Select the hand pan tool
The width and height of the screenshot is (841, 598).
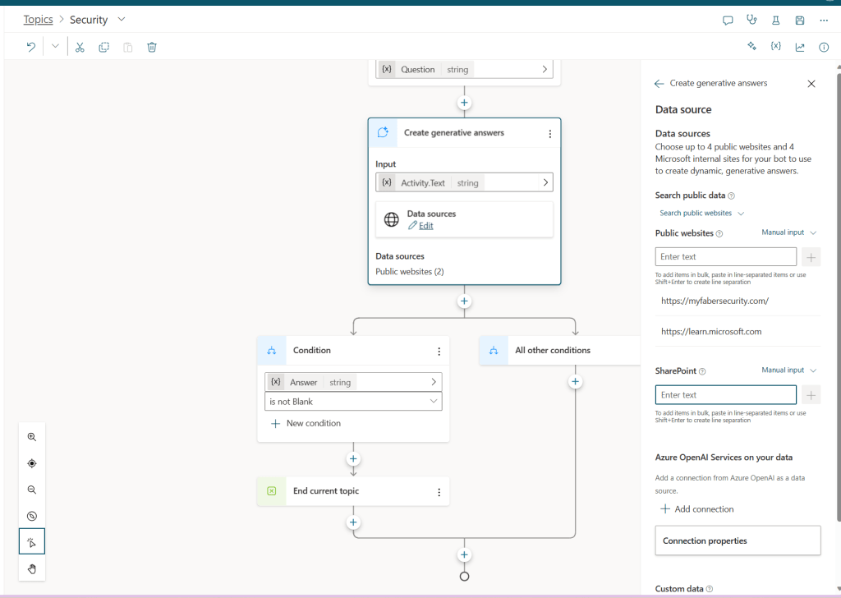click(32, 568)
